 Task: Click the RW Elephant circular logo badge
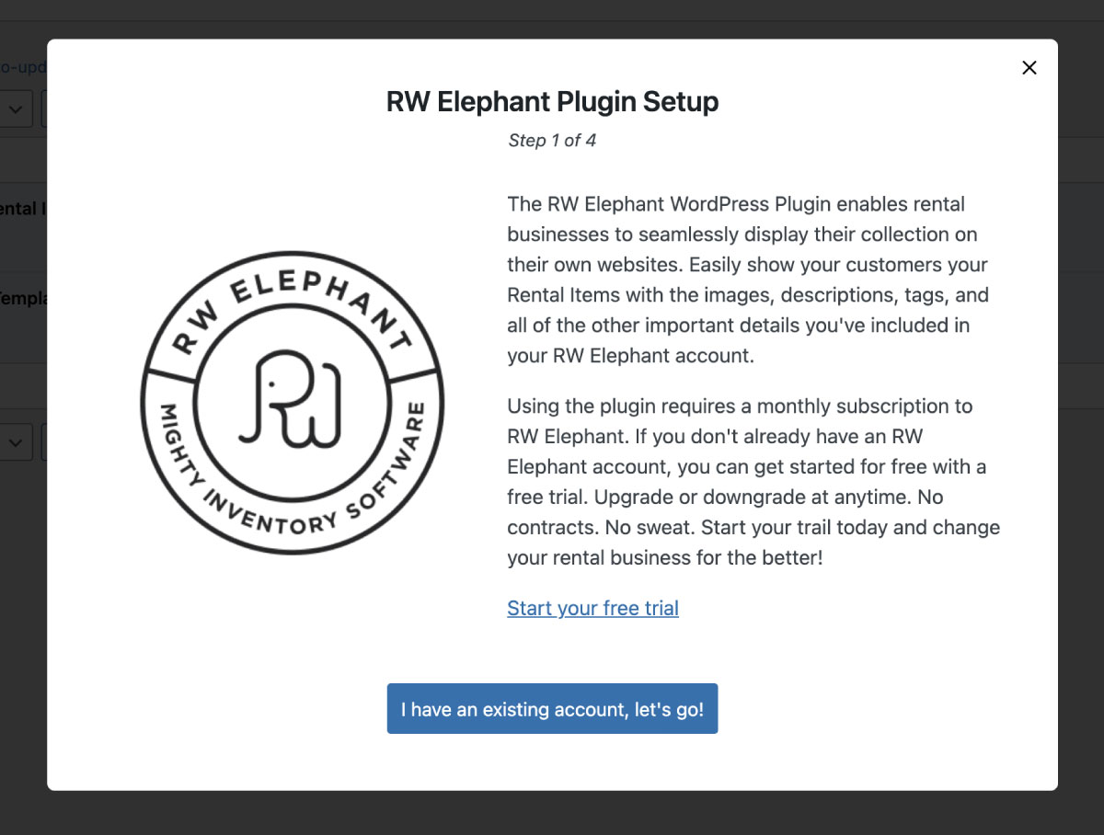(293, 403)
